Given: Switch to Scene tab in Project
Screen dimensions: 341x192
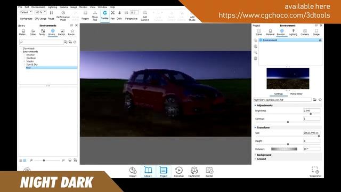Looking at the screenshot, I should click(258, 32).
